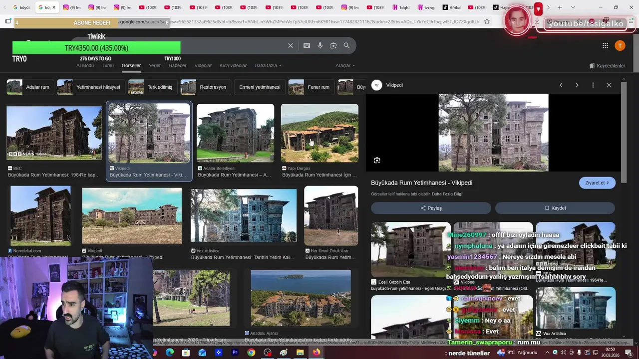Screen dimensions: 639x359
Task: Click the address bar URL field
Action: click(300, 21)
